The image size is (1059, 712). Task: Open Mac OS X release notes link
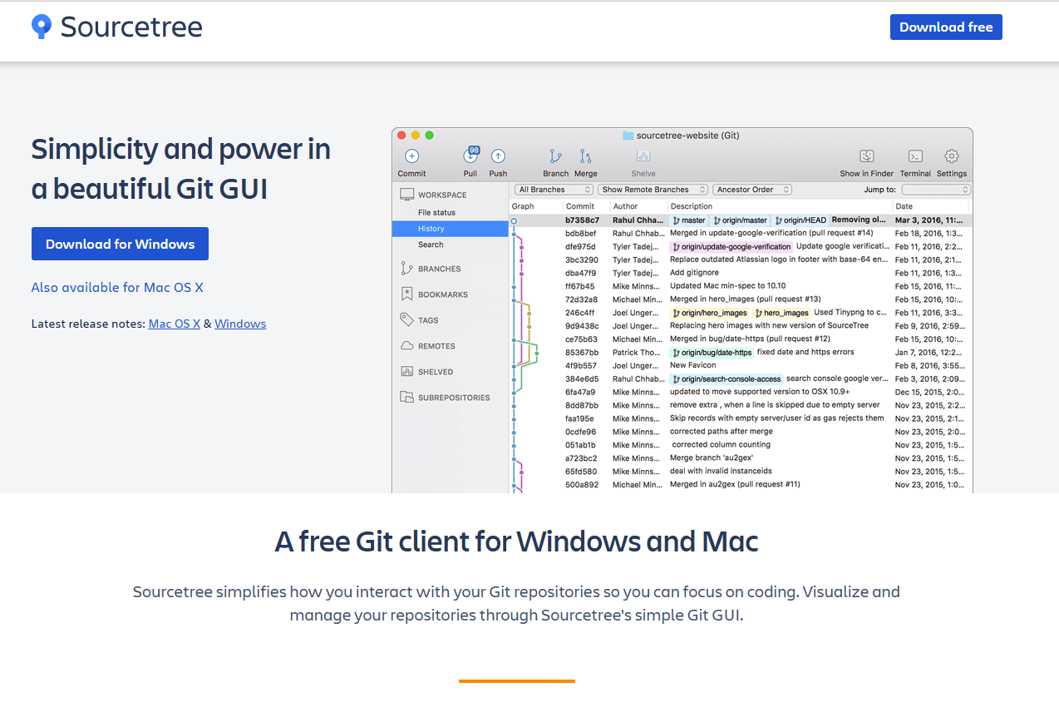[x=175, y=324]
